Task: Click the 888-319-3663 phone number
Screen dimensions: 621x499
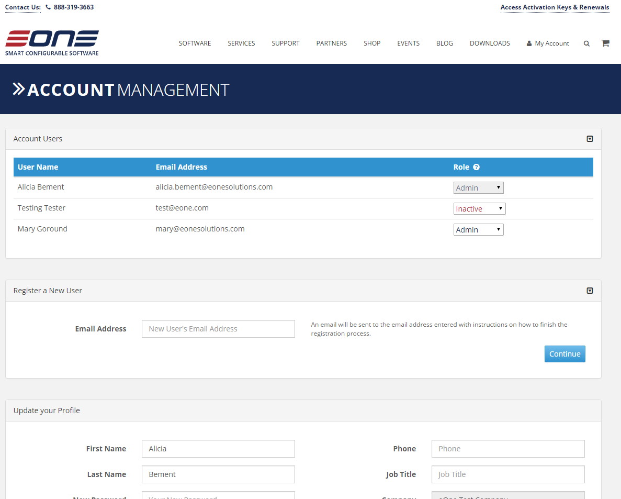Action: click(74, 7)
